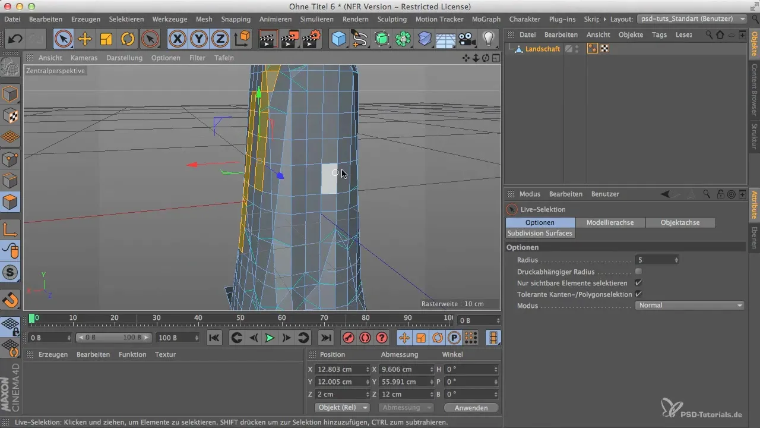Screen dimensions: 760x428
Task: Click the Tweak mouse mode icon
Action: pyautogui.click(x=11, y=251)
